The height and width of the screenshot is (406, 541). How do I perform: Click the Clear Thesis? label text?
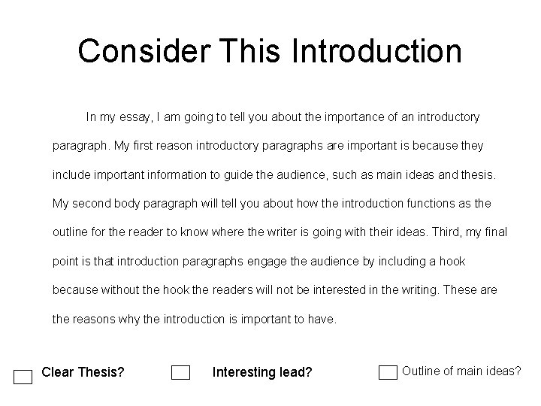coord(83,372)
